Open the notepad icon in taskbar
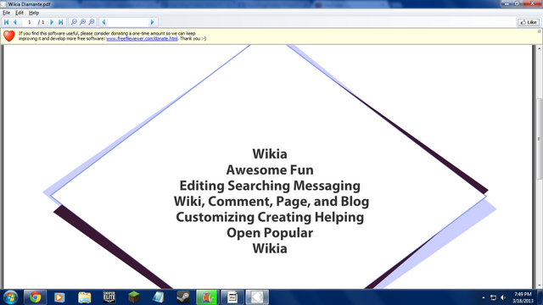This screenshot has height=305, width=543. coord(159,297)
